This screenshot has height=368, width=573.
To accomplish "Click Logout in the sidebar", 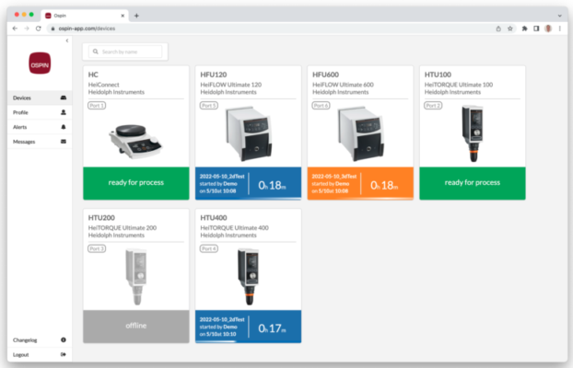I will (x=40, y=354).
